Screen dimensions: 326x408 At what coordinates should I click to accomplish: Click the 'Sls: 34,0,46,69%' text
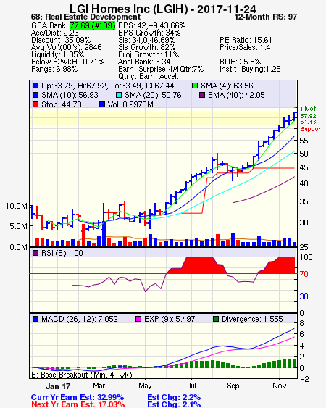coord(147,40)
